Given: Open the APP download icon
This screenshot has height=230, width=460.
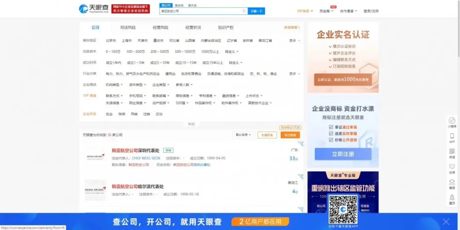Looking at the screenshot, I should click(x=452, y=138).
